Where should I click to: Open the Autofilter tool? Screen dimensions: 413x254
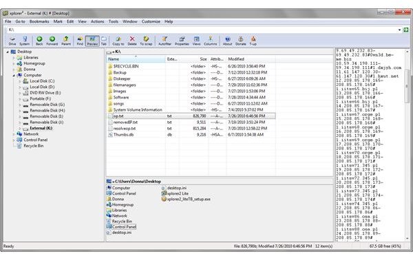165,41
